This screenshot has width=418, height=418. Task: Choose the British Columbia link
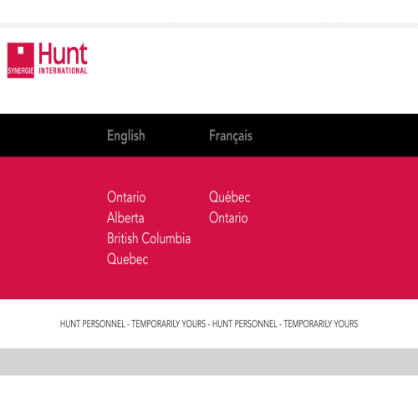[149, 238]
